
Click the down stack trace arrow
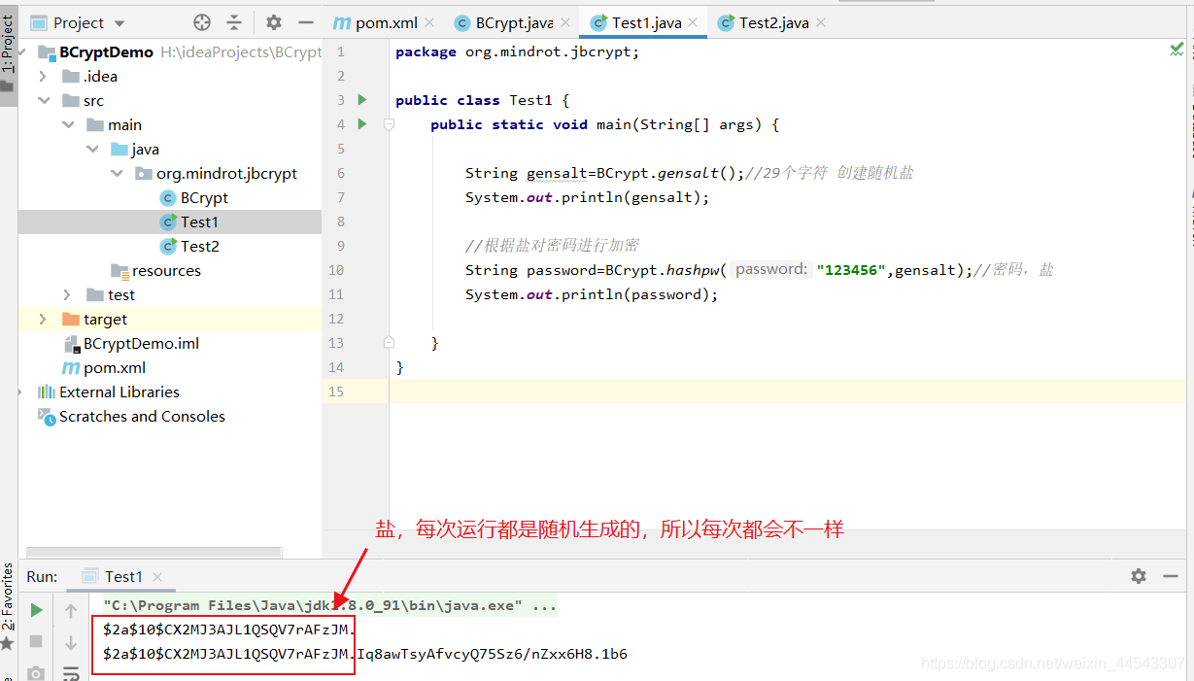pyautogui.click(x=71, y=641)
